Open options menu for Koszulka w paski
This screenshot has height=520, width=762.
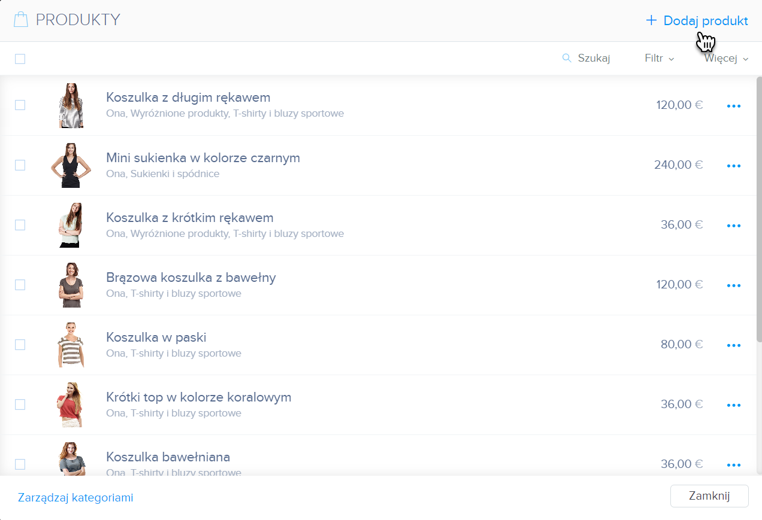point(734,345)
